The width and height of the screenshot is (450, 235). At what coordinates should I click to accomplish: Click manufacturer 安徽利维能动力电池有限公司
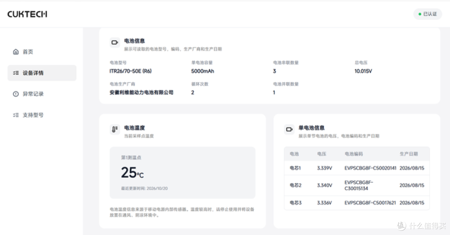(x=142, y=92)
